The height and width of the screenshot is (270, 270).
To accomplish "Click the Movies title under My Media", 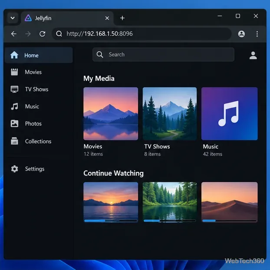I will click(93, 146).
